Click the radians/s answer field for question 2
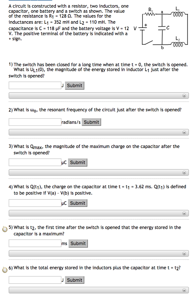 coord(35,122)
